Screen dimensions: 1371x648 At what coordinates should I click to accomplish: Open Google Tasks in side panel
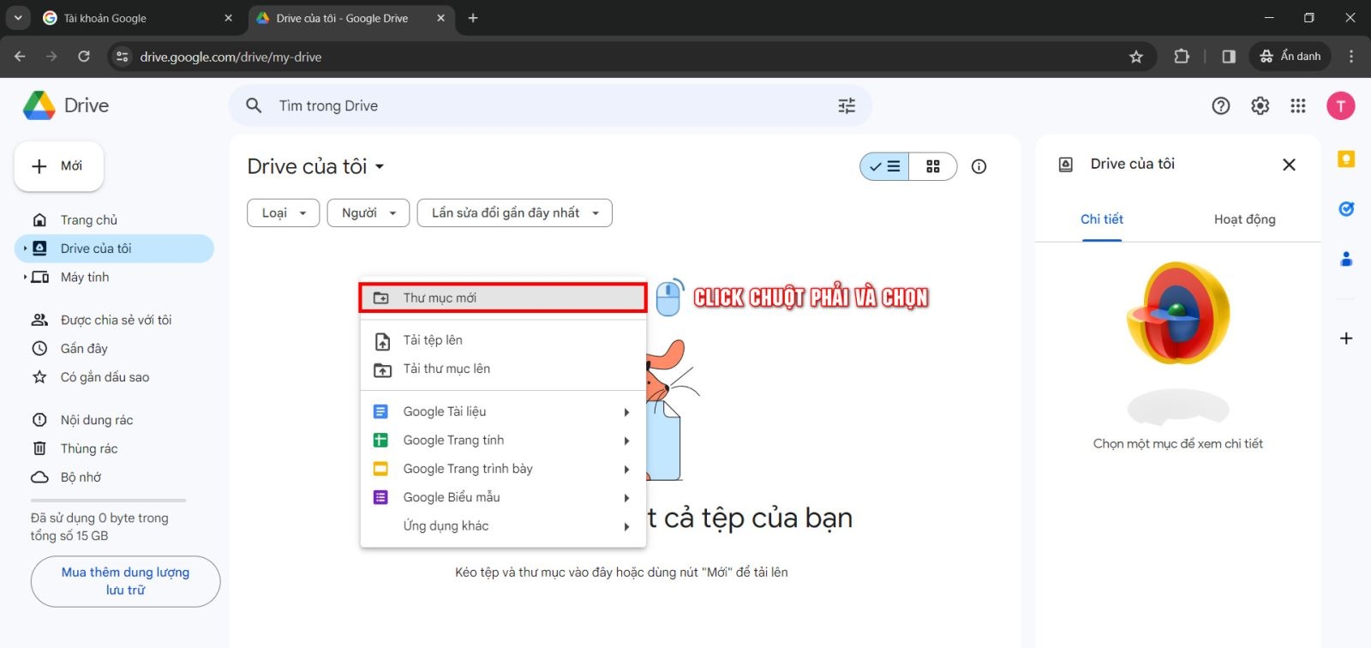(1346, 208)
